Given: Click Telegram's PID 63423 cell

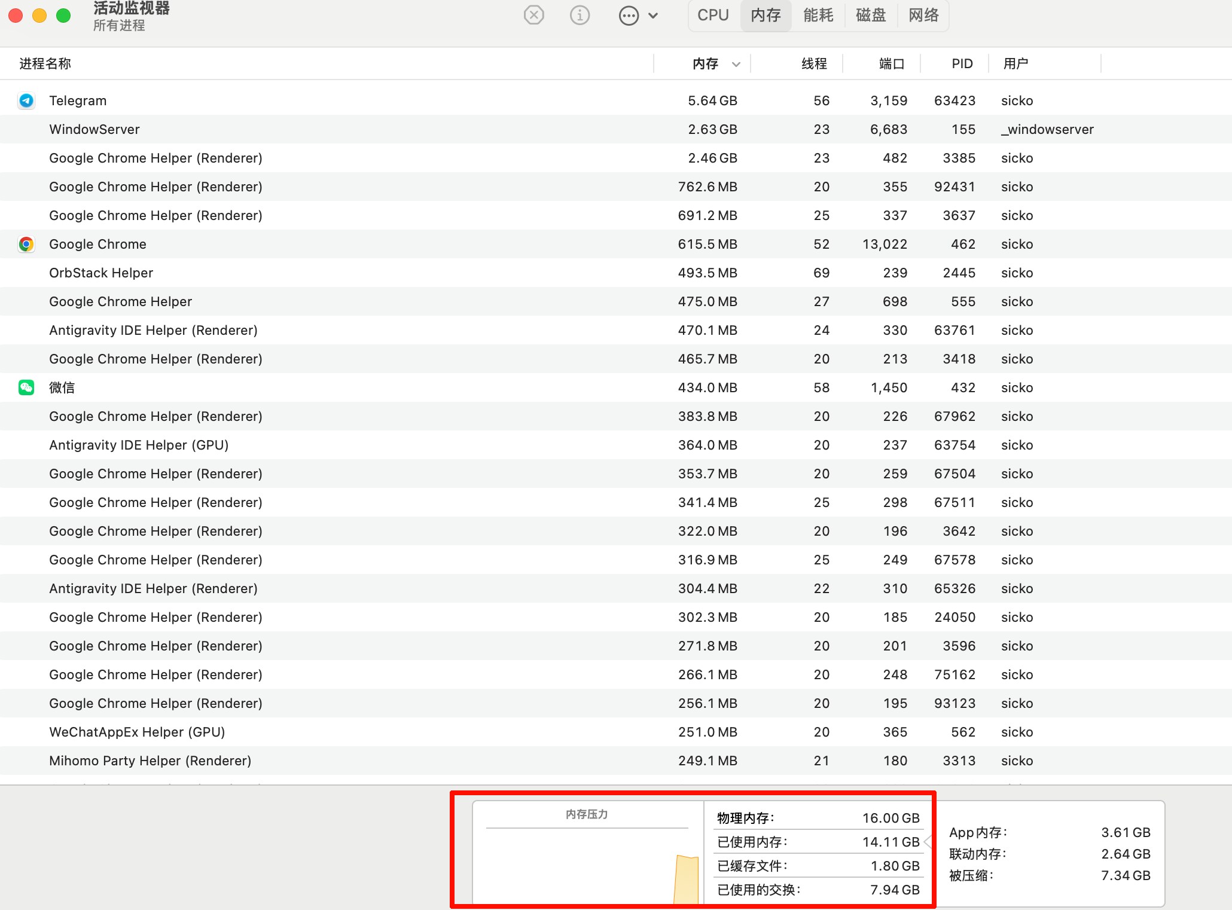Looking at the screenshot, I should pos(955,100).
